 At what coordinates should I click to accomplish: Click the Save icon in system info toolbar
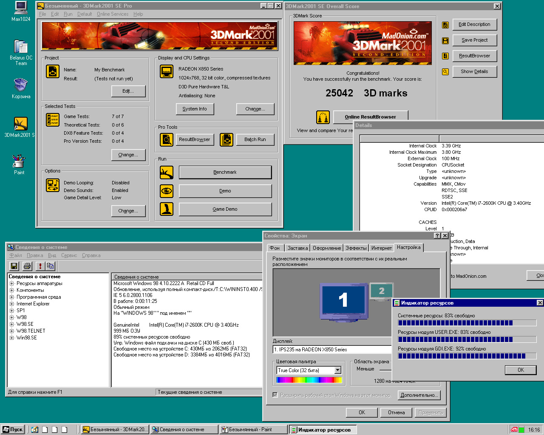pos(14,266)
